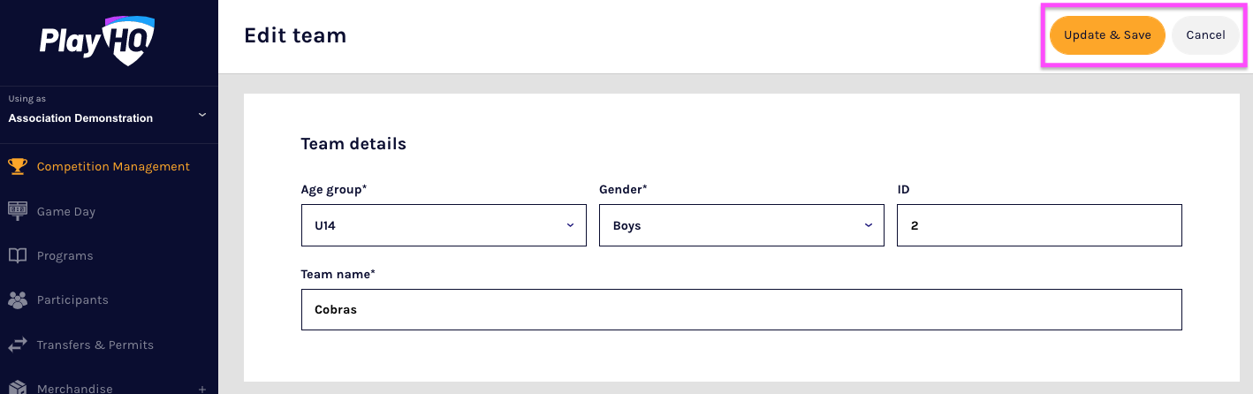Go to Competition Management menu item
The width and height of the screenshot is (1253, 394).
[113, 166]
